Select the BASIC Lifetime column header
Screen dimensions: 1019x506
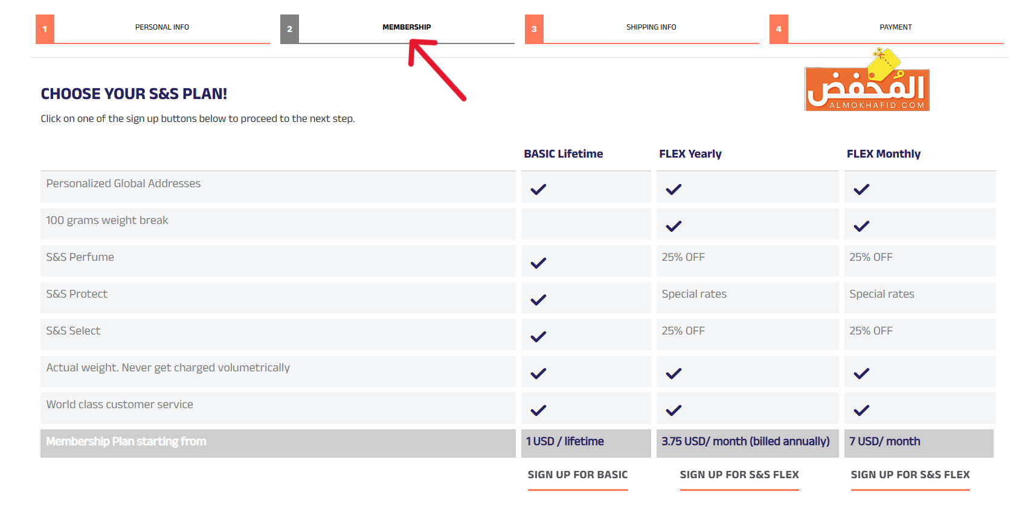point(563,154)
